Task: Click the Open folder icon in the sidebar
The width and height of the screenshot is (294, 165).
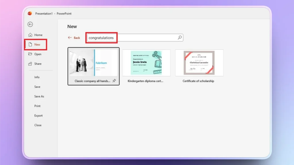Action: pyautogui.click(x=30, y=54)
